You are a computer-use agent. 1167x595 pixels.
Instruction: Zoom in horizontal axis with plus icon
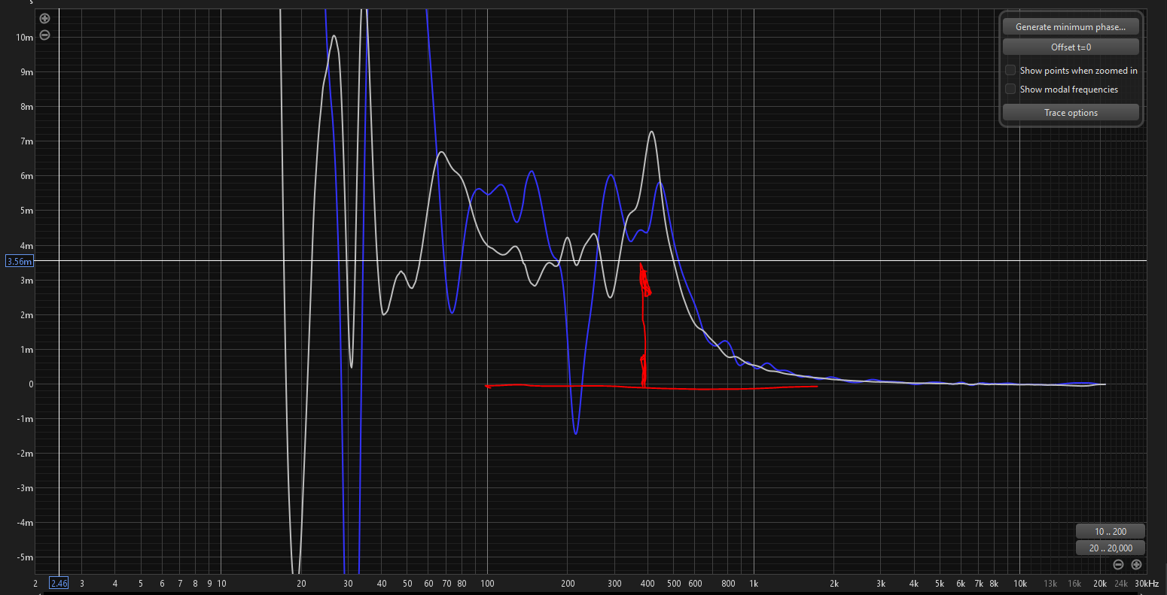[1136, 564]
